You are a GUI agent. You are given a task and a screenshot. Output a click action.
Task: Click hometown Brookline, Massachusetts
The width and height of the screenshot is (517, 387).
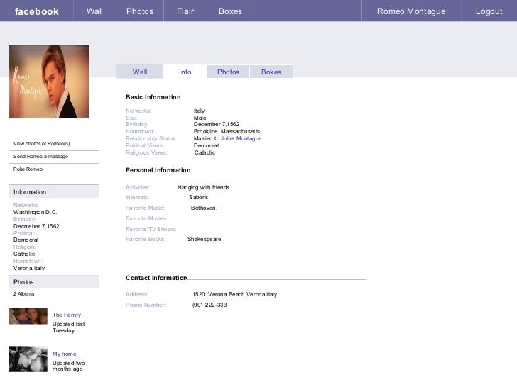click(227, 131)
